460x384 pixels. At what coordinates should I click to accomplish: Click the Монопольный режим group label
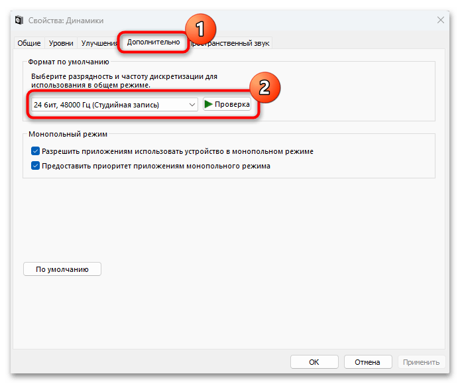[x=68, y=134]
